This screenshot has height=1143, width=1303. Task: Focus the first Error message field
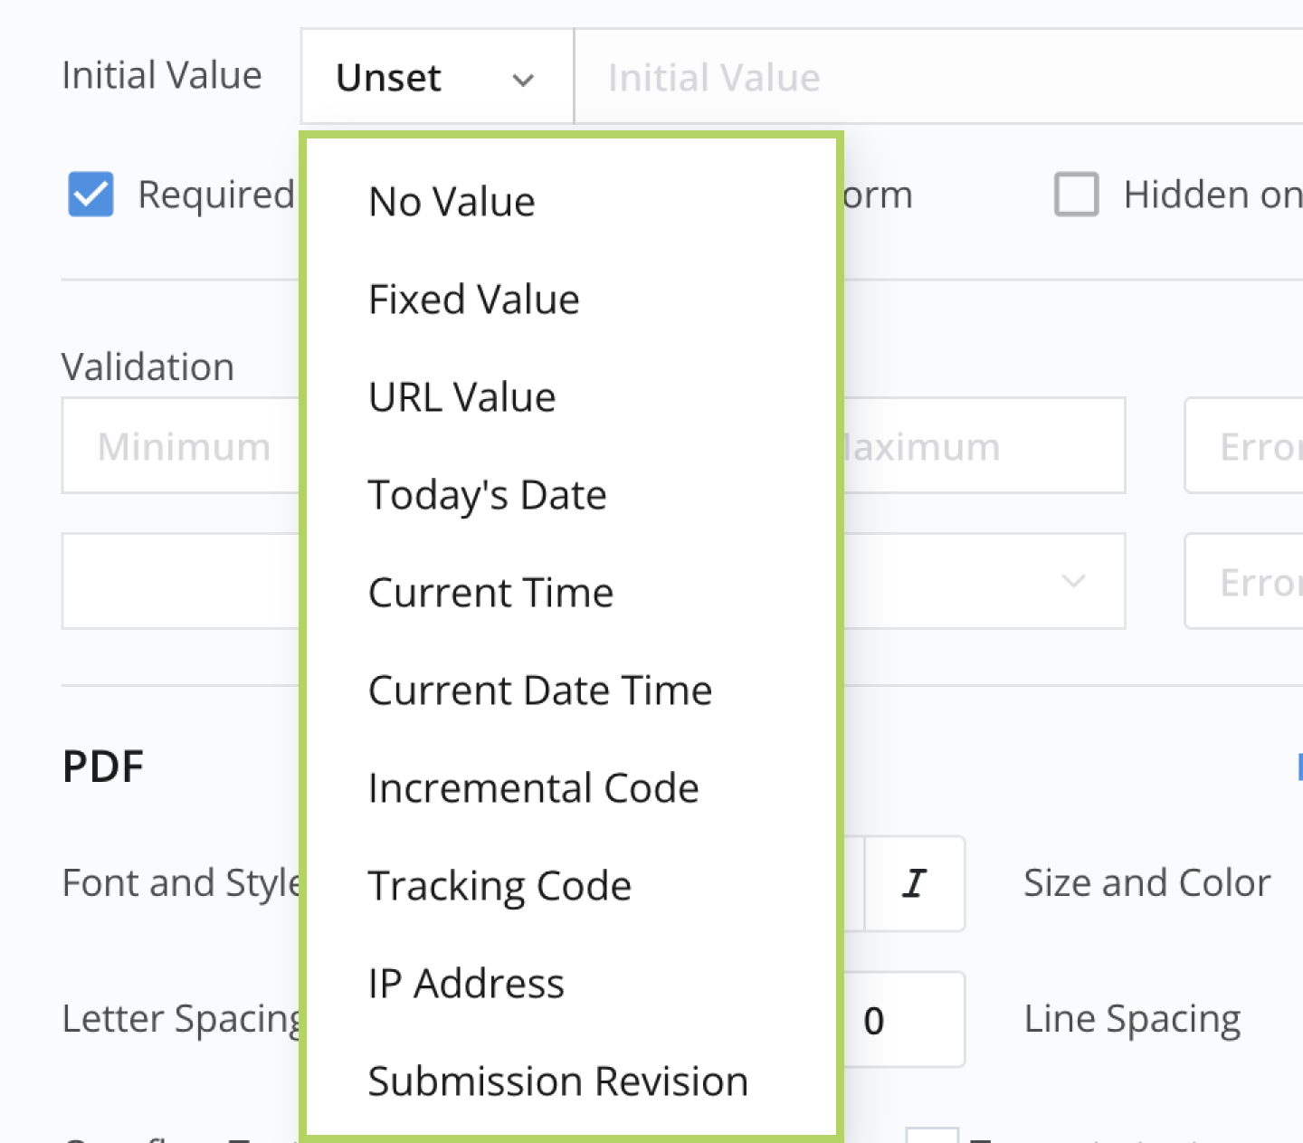click(x=1249, y=446)
